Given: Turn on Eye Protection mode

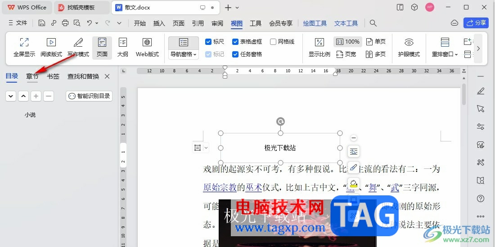Looking at the screenshot, I should (x=409, y=48).
